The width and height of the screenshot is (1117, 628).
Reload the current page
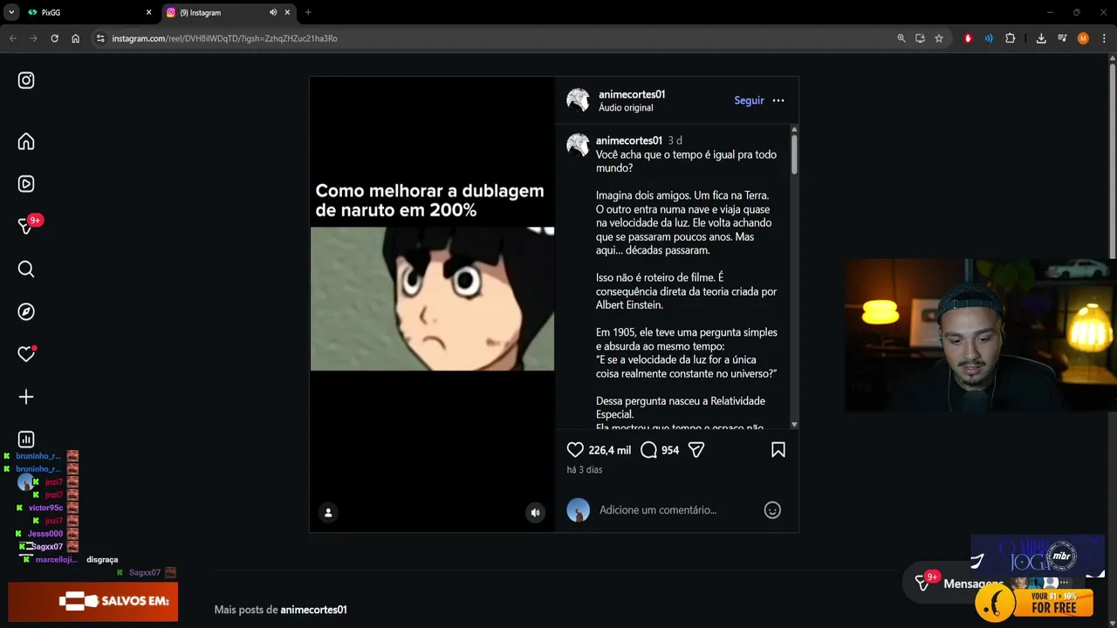tap(54, 38)
